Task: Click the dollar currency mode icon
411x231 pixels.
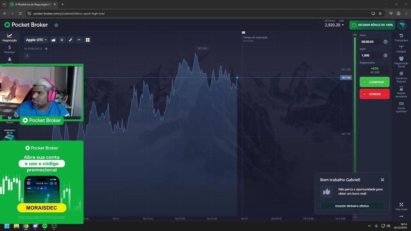Action: coord(386,56)
